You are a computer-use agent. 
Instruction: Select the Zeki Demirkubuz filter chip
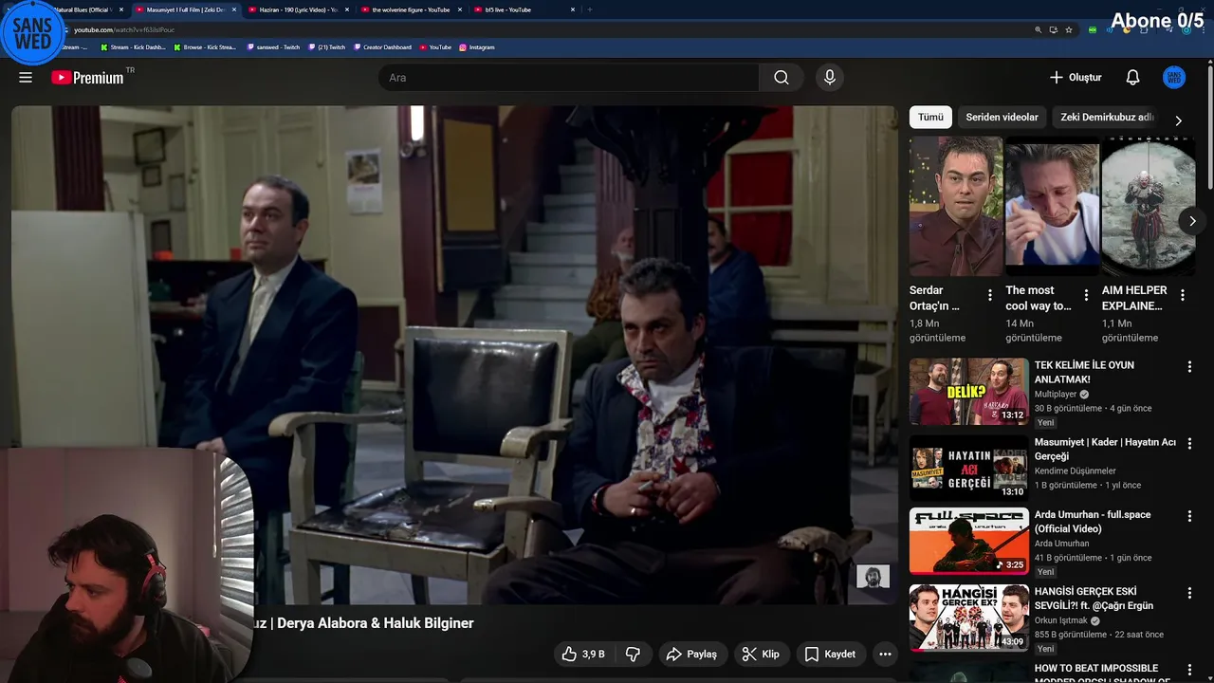1107,118
